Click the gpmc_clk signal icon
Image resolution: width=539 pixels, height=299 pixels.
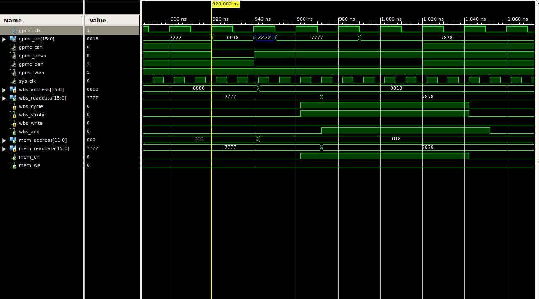point(13,30)
